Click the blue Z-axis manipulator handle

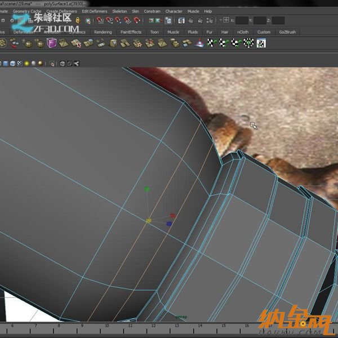pos(168,224)
